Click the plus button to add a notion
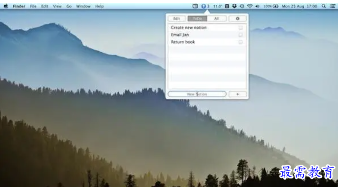The image size is (338, 187). [238, 94]
